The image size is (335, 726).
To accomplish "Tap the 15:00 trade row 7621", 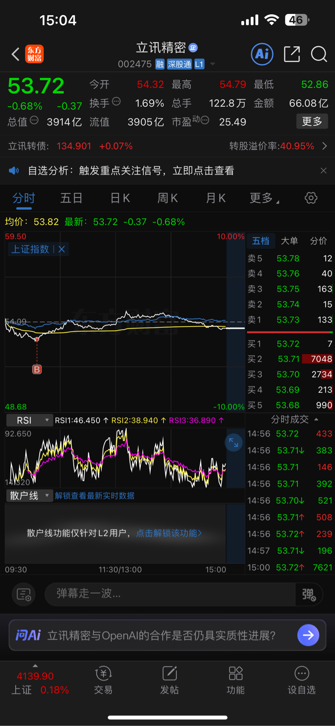I will point(290,567).
